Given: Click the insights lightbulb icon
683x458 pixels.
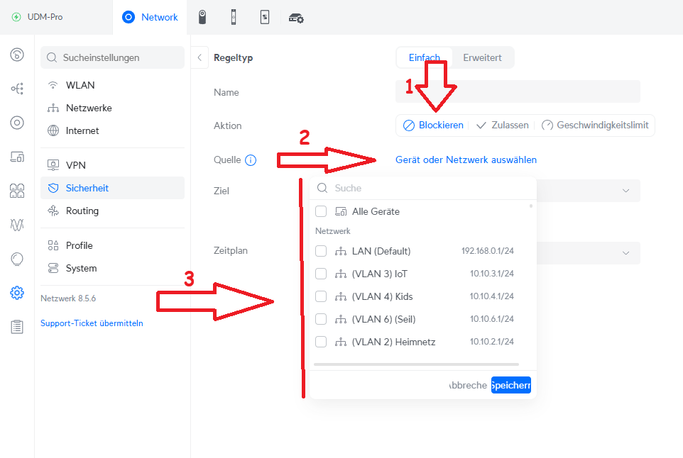Looking at the screenshot, I should (17, 259).
